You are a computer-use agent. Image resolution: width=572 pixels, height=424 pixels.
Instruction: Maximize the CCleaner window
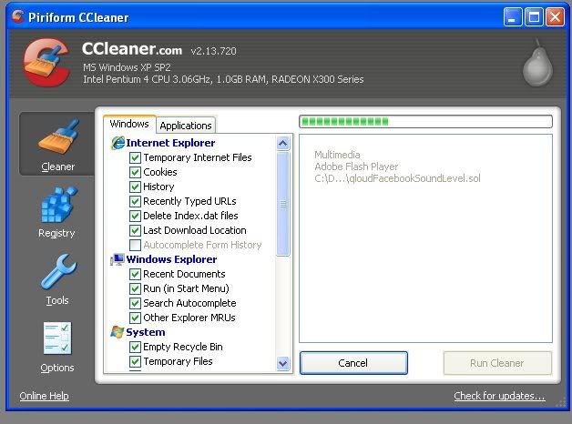pos(534,16)
